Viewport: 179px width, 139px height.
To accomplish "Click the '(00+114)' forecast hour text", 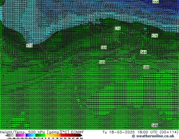I will tap(169, 132).
